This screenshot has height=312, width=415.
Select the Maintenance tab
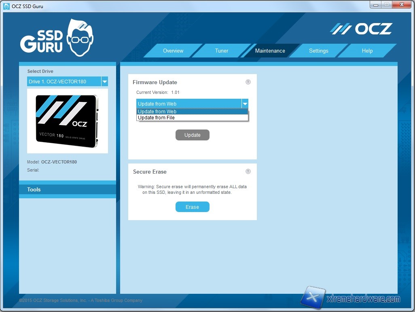(270, 51)
